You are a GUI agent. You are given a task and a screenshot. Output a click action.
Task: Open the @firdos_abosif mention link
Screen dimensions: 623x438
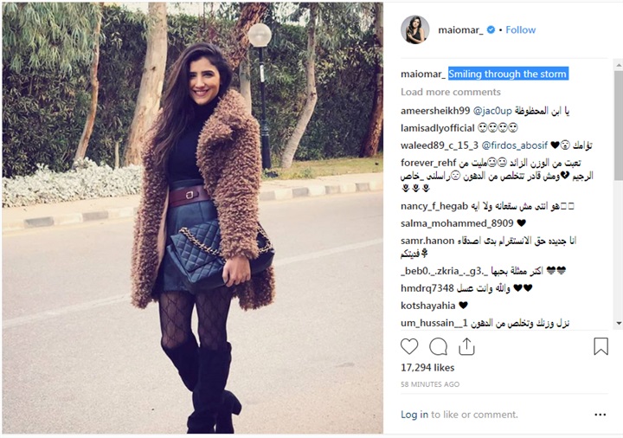[x=515, y=145]
